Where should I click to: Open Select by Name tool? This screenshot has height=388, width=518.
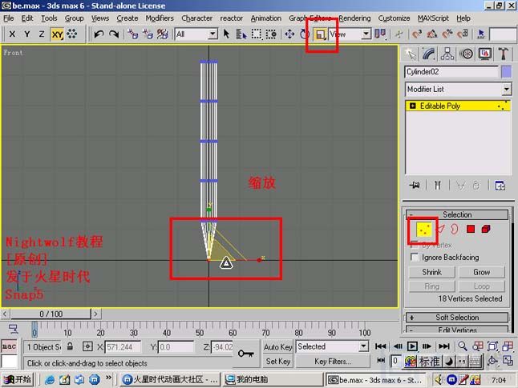click(x=241, y=34)
